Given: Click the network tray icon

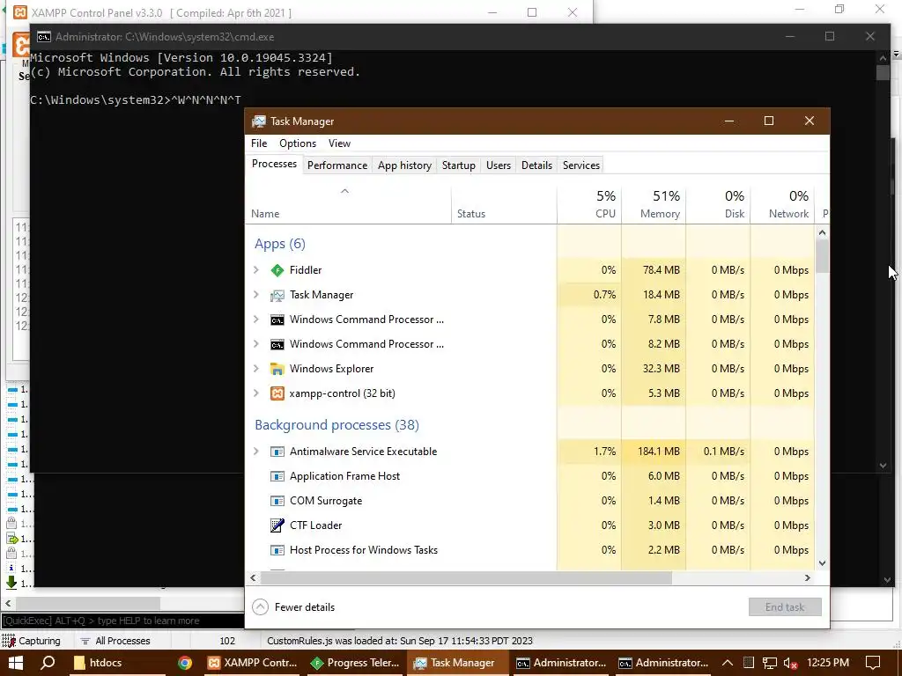Looking at the screenshot, I should [x=769, y=663].
